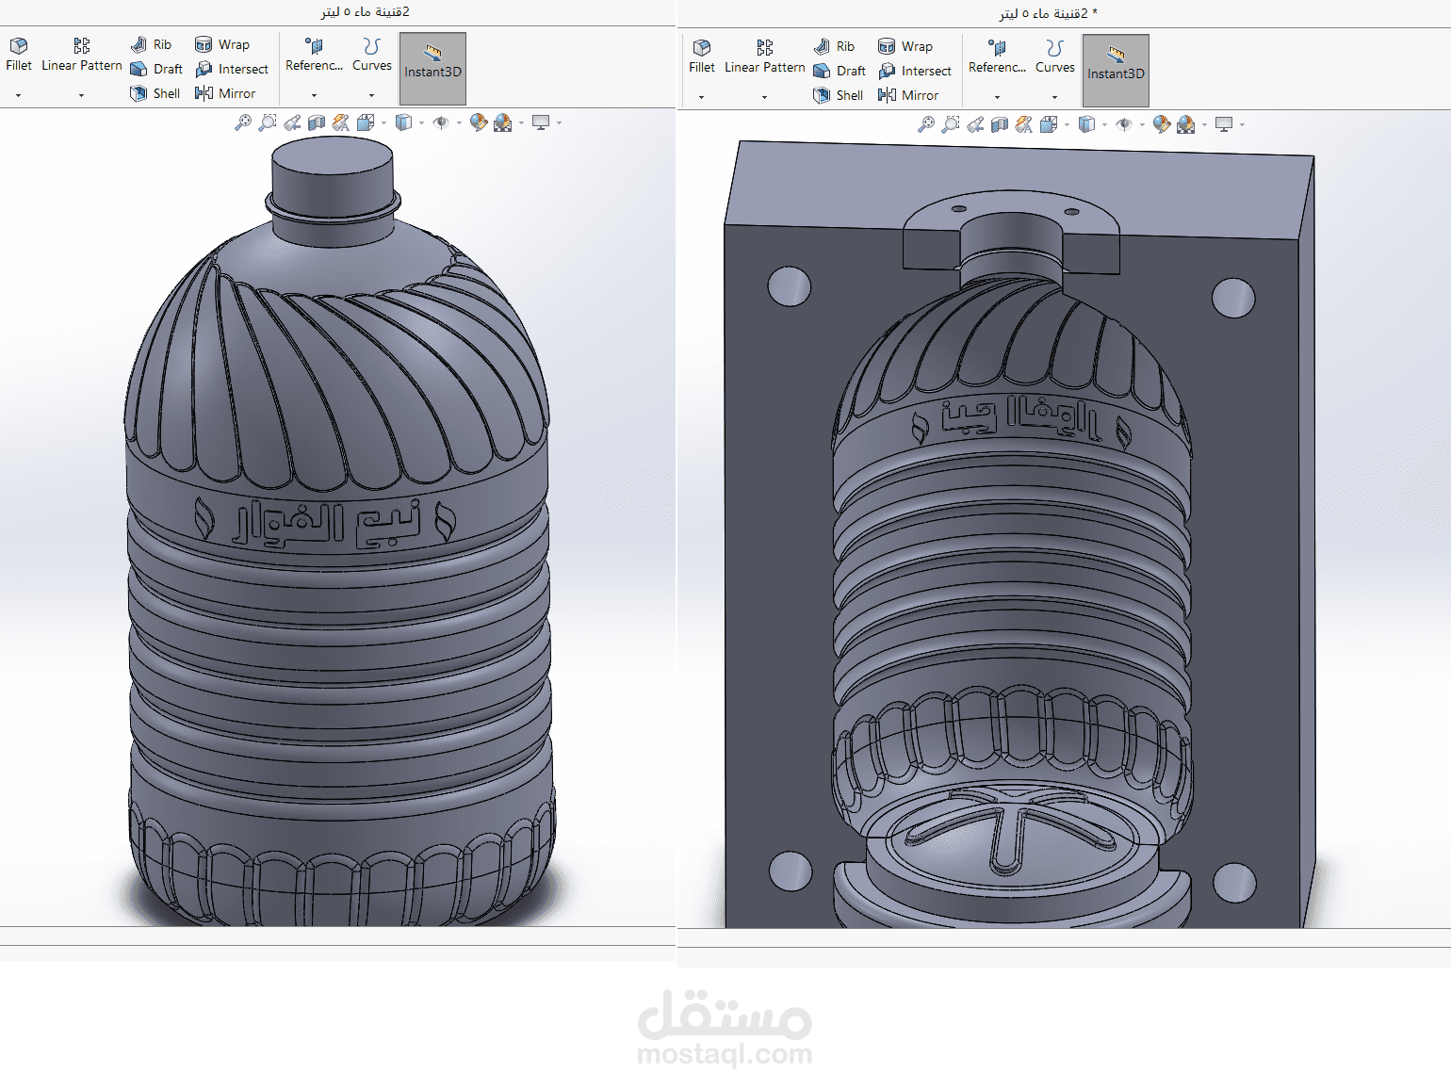The image size is (1451, 1091).
Task: Expand Reference Geometry dropdown in right window
Action: tap(997, 97)
